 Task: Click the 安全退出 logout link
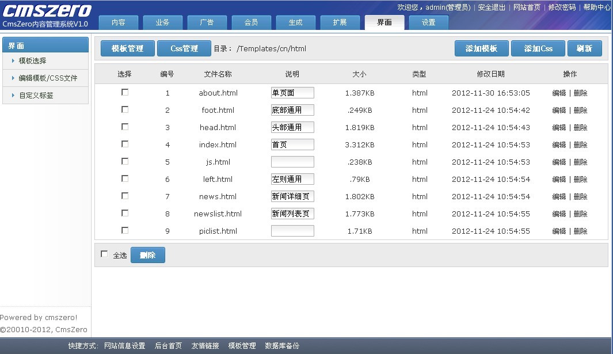pyautogui.click(x=492, y=7)
